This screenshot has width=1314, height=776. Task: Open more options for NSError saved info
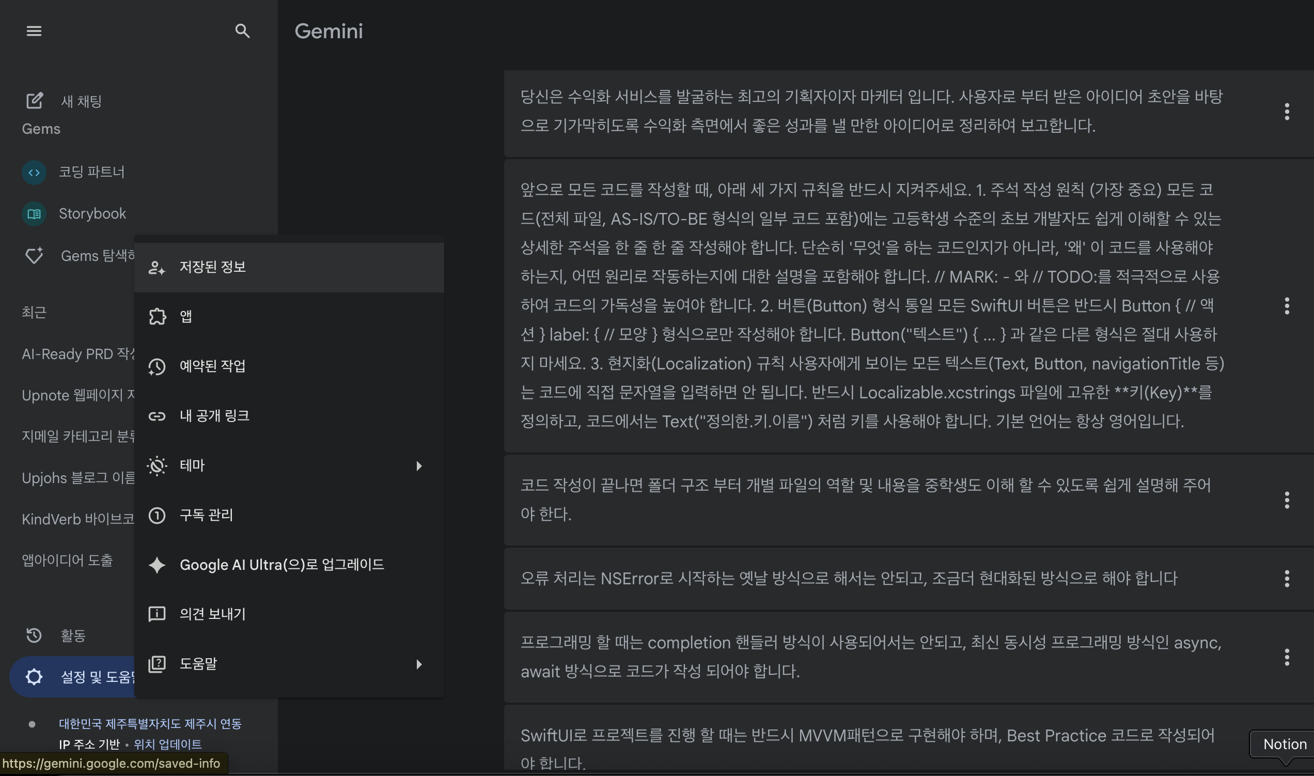point(1286,578)
